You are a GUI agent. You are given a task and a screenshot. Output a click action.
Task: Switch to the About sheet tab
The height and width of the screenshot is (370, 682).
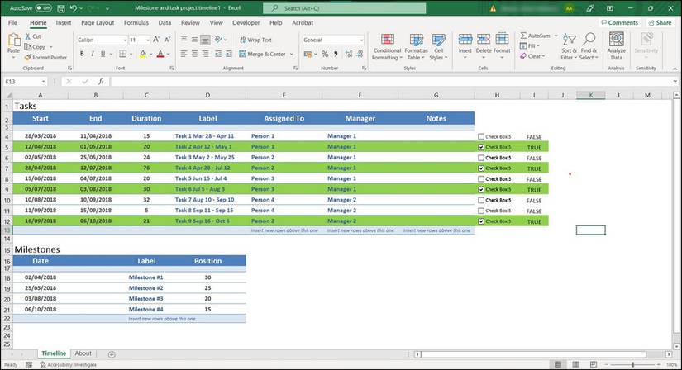click(x=83, y=353)
